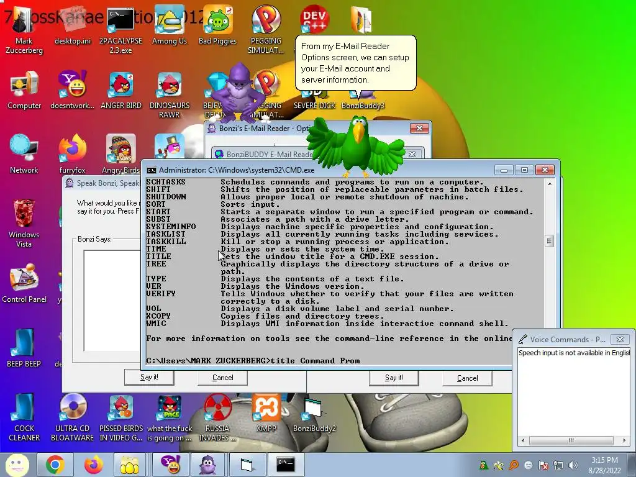Image resolution: width=636 pixels, height=477 pixels.
Task: Open the DEV C++ desktop icon
Action: pos(314,19)
